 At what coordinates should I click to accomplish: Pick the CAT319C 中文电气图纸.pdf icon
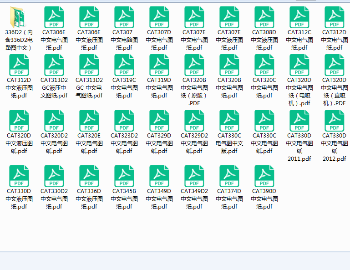tap(124, 65)
